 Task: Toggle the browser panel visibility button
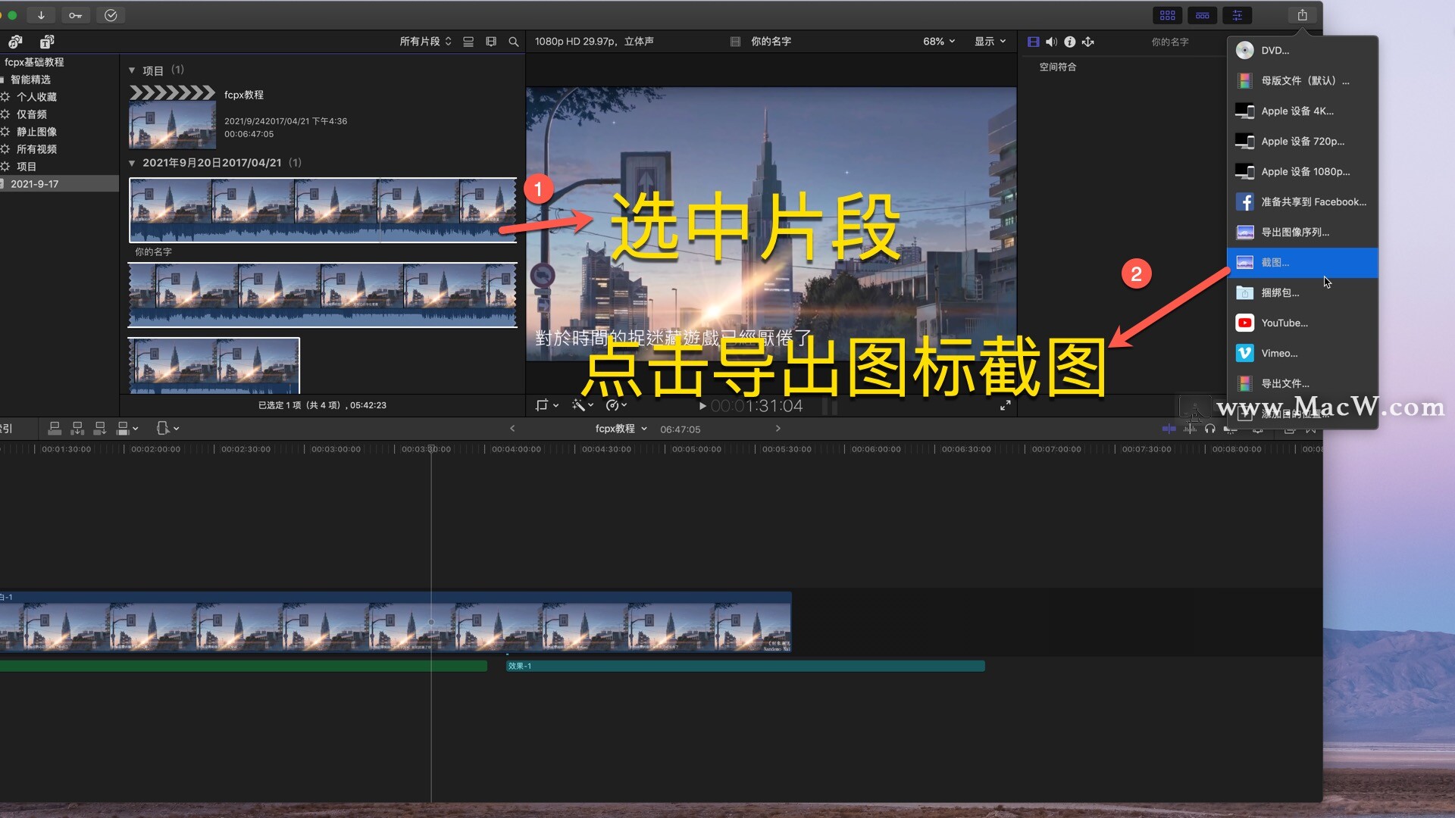click(x=1167, y=15)
